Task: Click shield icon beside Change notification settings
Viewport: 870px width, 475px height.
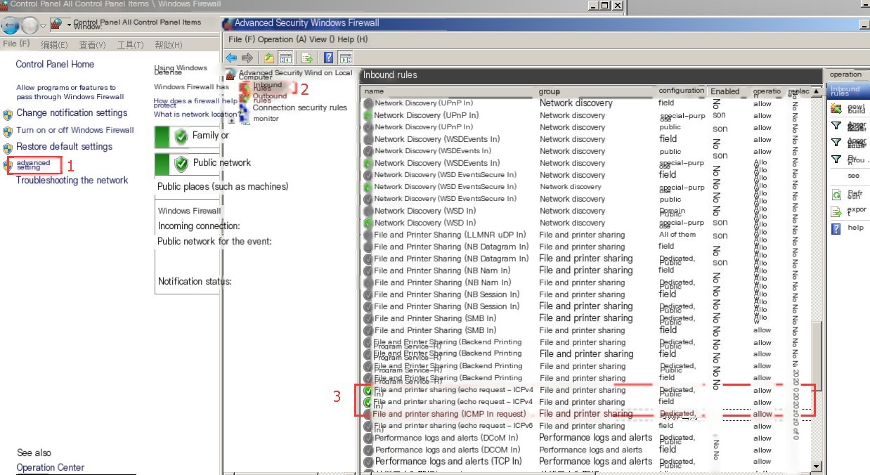Action: pos(8,114)
